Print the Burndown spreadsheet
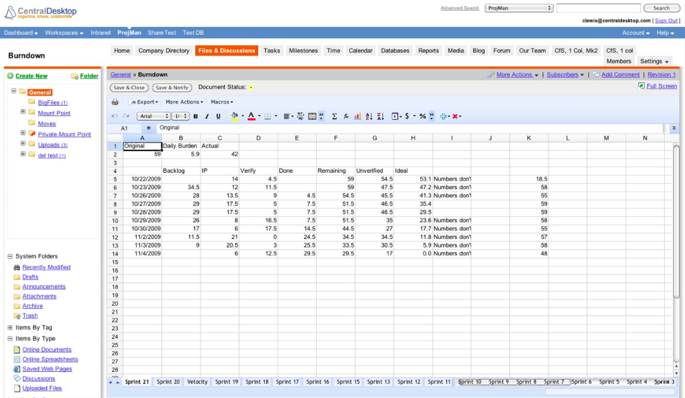Screen dimensions: 685x398 pos(115,103)
